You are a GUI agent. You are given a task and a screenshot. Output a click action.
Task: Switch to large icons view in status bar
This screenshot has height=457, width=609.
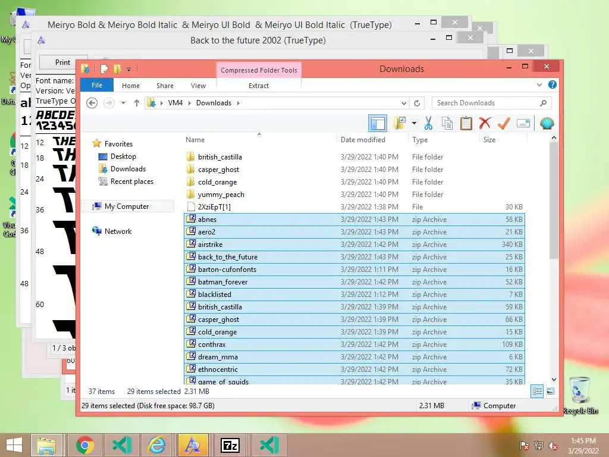(x=550, y=392)
